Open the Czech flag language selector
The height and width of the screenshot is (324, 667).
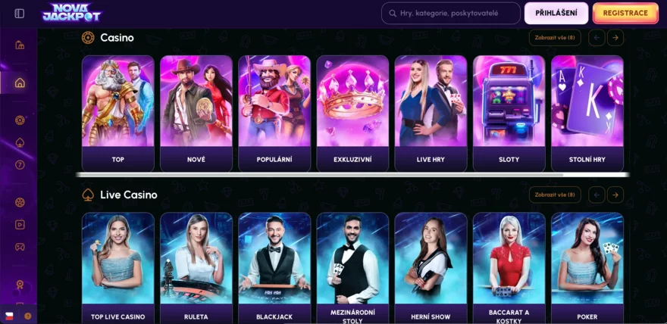pos(8,316)
